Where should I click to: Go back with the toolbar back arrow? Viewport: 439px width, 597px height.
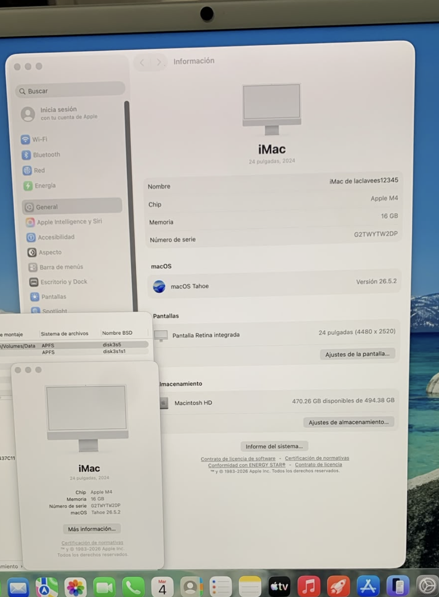pos(142,63)
